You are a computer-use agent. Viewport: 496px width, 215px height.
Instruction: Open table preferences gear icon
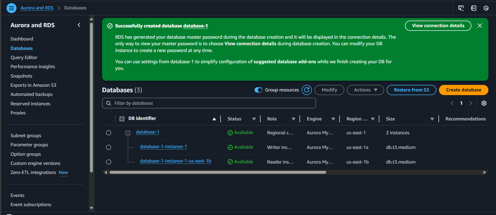(484, 103)
